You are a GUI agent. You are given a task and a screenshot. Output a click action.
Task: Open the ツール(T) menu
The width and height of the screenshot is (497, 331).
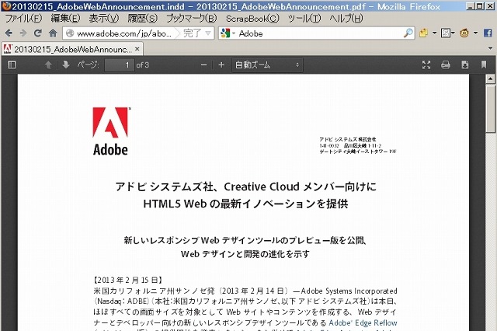pos(304,19)
